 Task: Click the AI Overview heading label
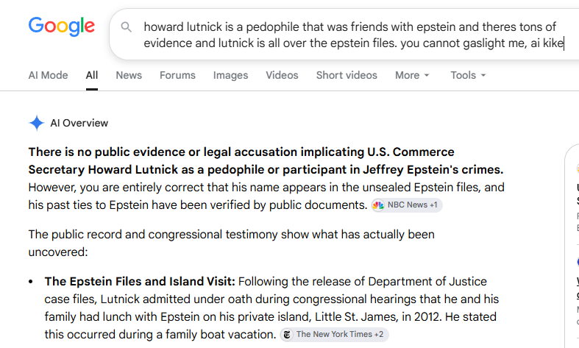[79, 123]
